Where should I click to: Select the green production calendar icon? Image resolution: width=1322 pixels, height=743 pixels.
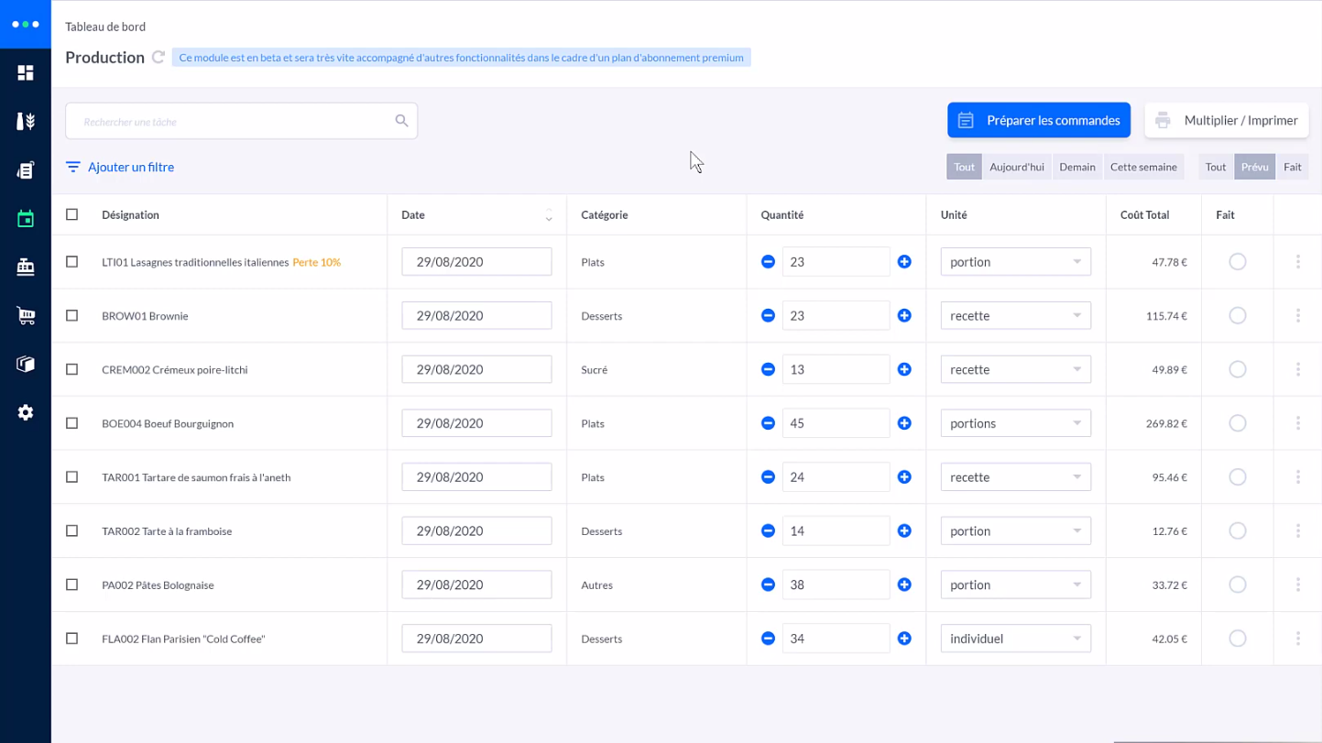pyautogui.click(x=25, y=217)
